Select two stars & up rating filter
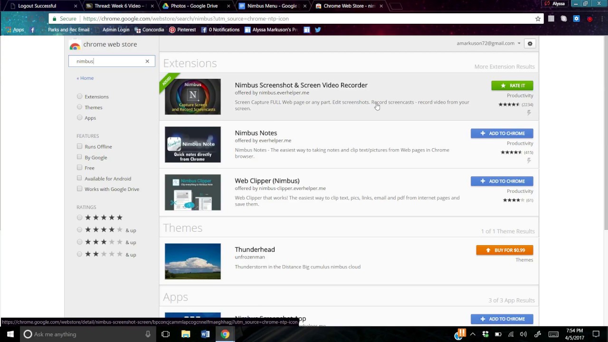This screenshot has width=608, height=342. pyautogui.click(x=80, y=254)
